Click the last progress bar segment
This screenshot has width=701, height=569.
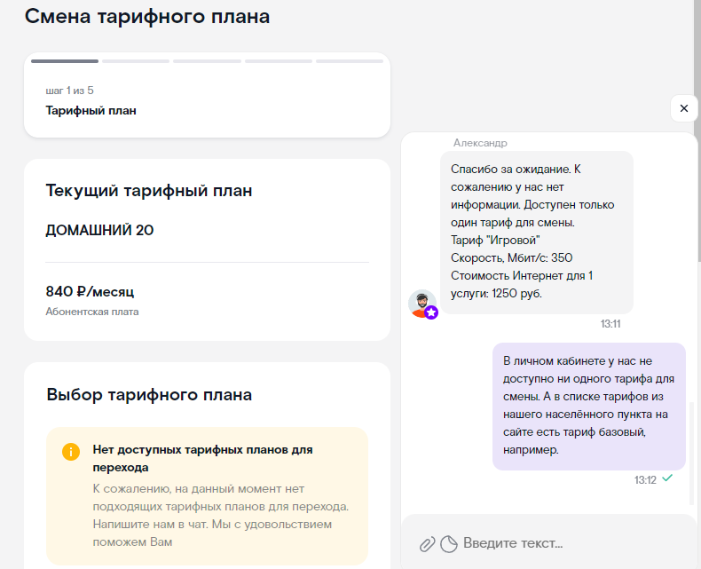click(349, 61)
